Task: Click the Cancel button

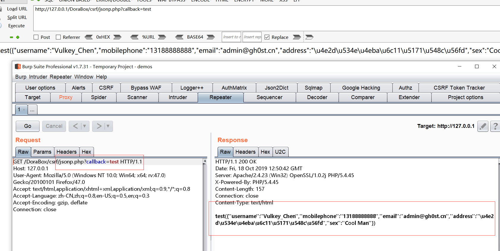Action: [x=54, y=126]
